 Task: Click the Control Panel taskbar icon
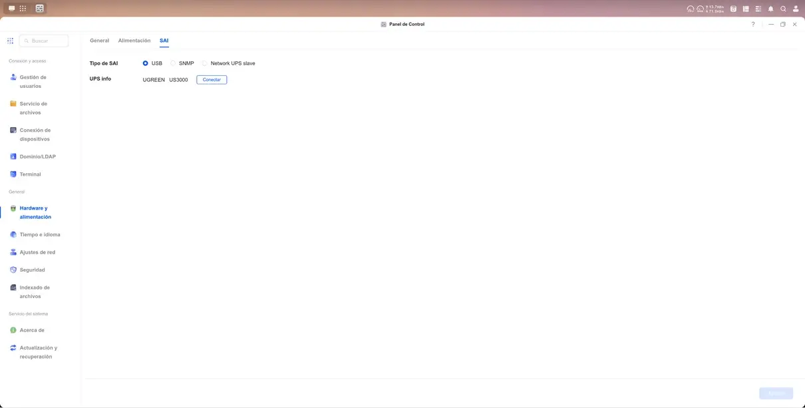[x=39, y=9]
